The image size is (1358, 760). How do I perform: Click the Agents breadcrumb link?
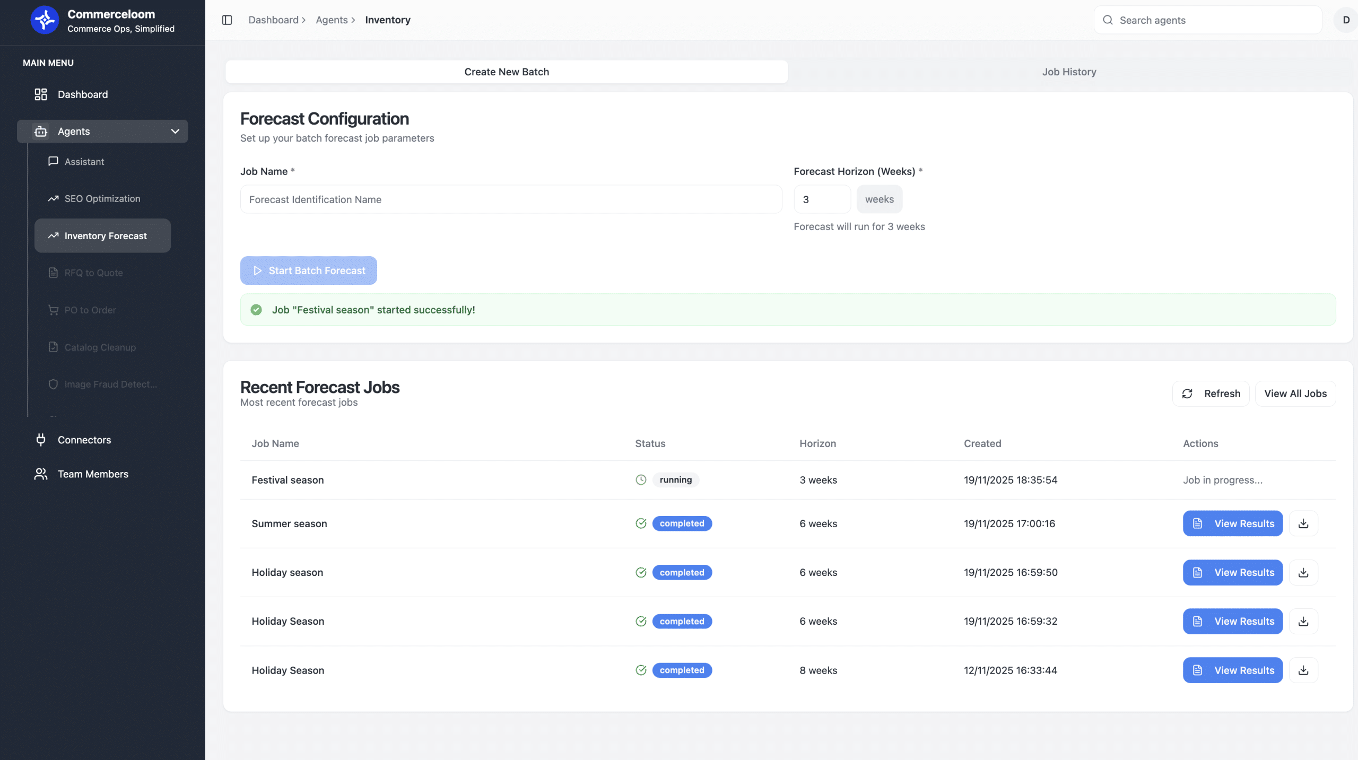[332, 20]
